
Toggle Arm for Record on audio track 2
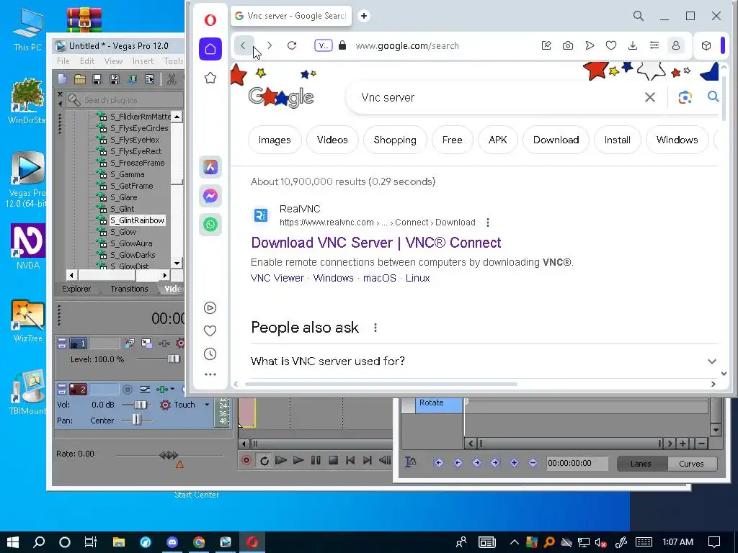tap(127, 390)
